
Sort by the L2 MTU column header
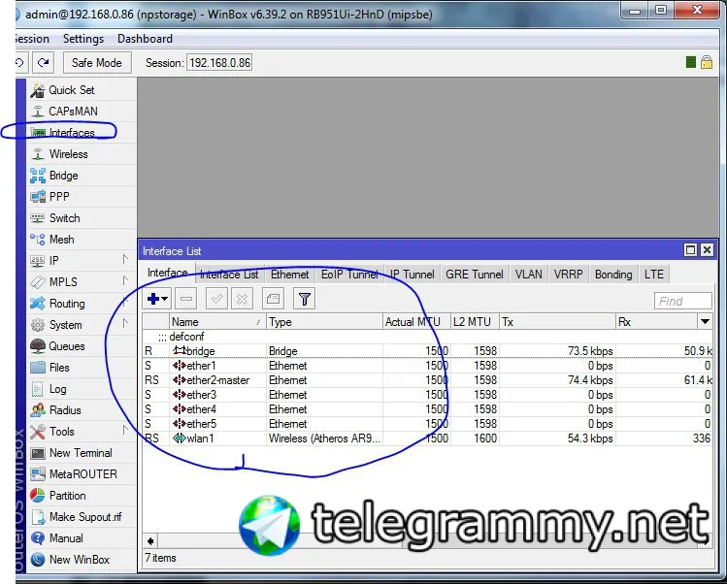click(x=475, y=322)
